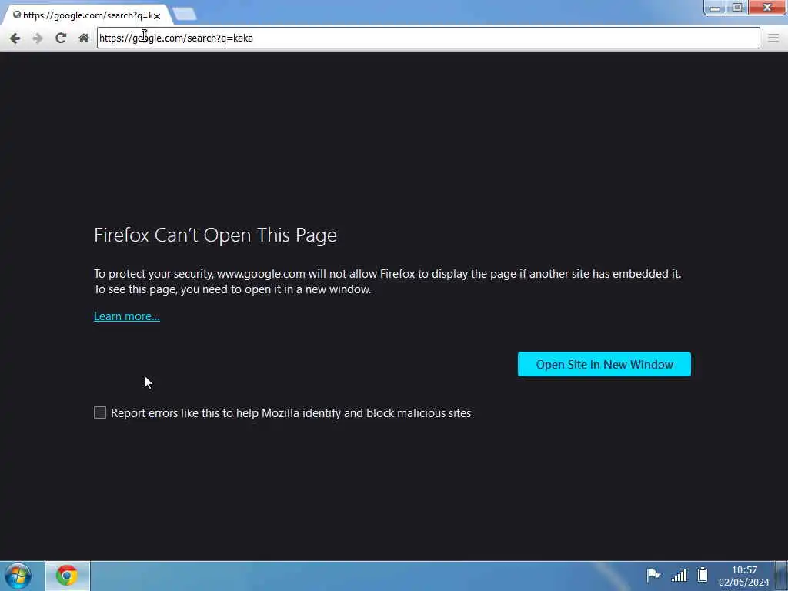Open the Windows Start menu
This screenshot has height=591, width=788.
18,576
